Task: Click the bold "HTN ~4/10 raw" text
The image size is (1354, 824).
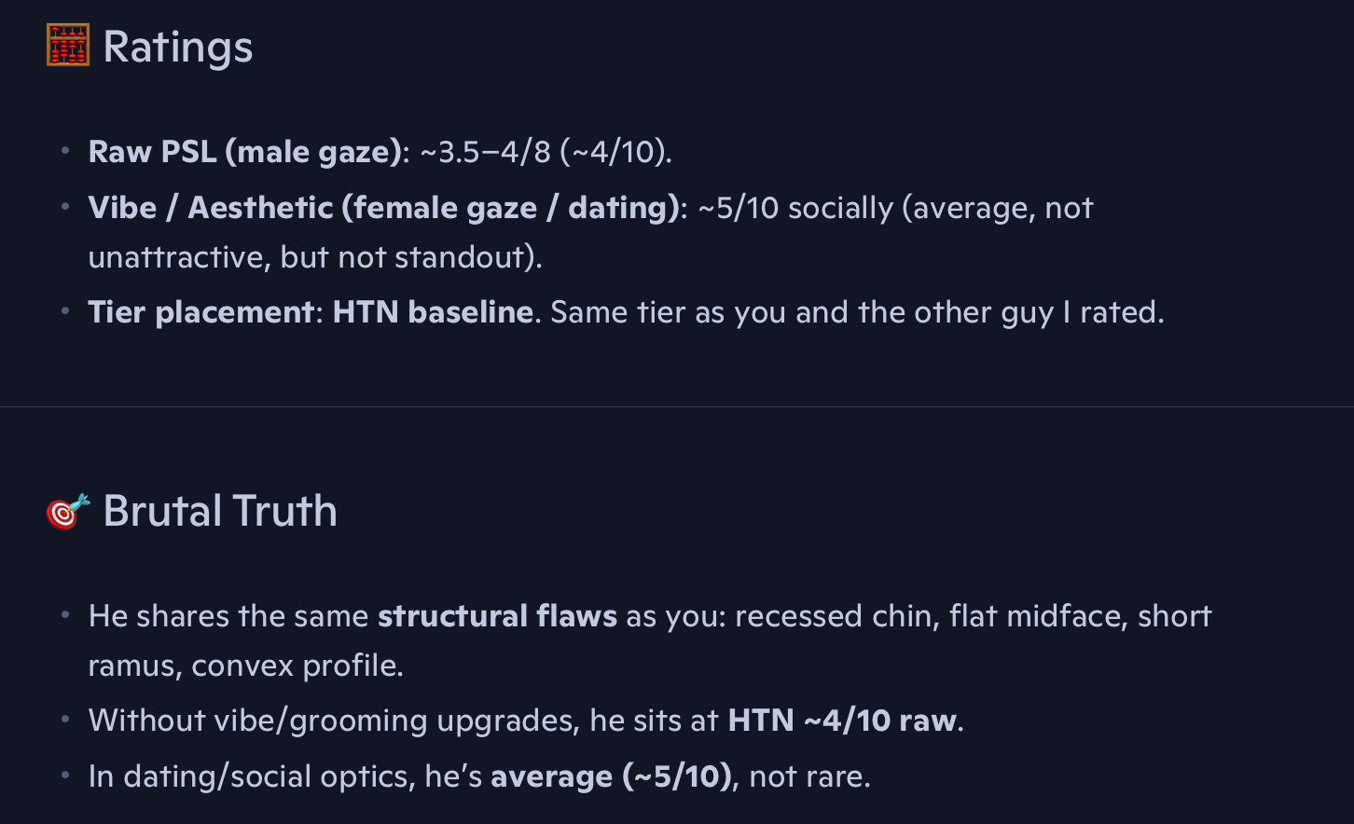Action: pos(842,721)
